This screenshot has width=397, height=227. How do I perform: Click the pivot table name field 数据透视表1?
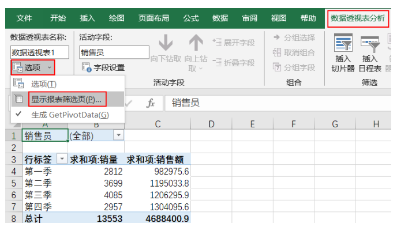pos(39,52)
